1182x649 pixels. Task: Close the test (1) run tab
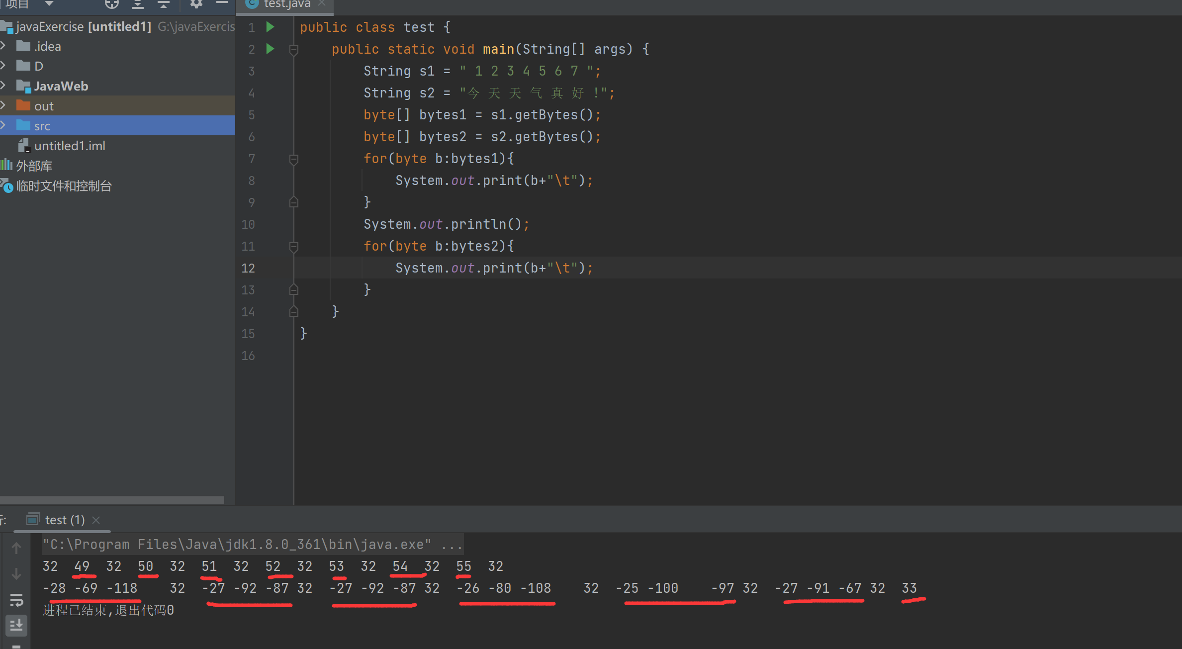[96, 520]
